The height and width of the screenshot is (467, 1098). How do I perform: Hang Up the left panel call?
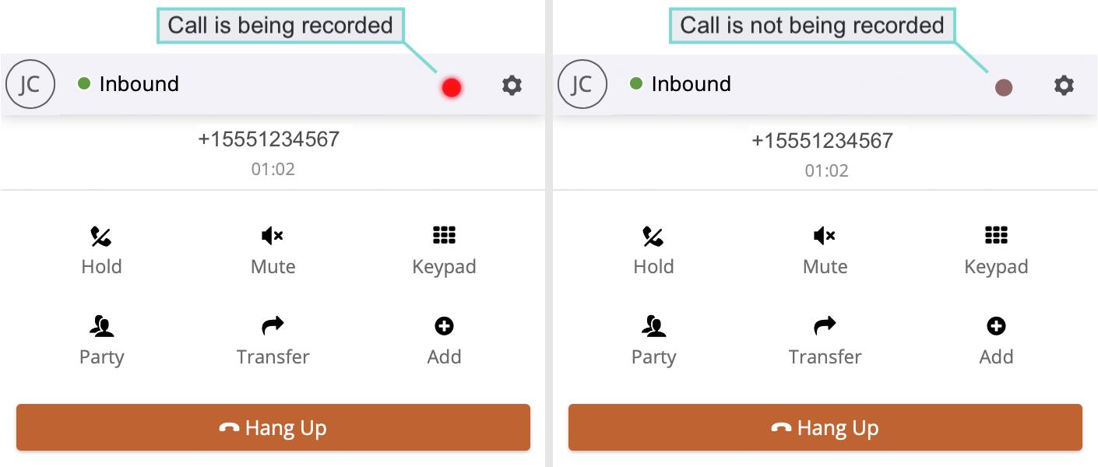pos(273,427)
